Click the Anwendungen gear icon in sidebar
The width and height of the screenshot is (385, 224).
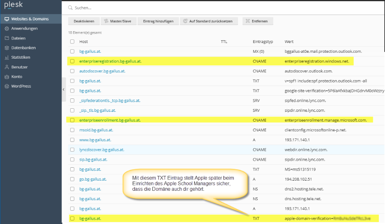coord(7,29)
